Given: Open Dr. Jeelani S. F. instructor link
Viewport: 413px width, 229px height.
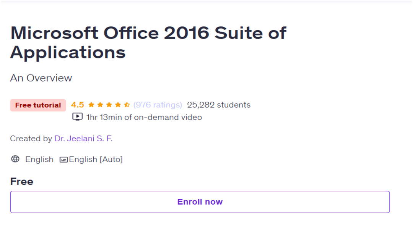Looking at the screenshot, I should coord(83,138).
